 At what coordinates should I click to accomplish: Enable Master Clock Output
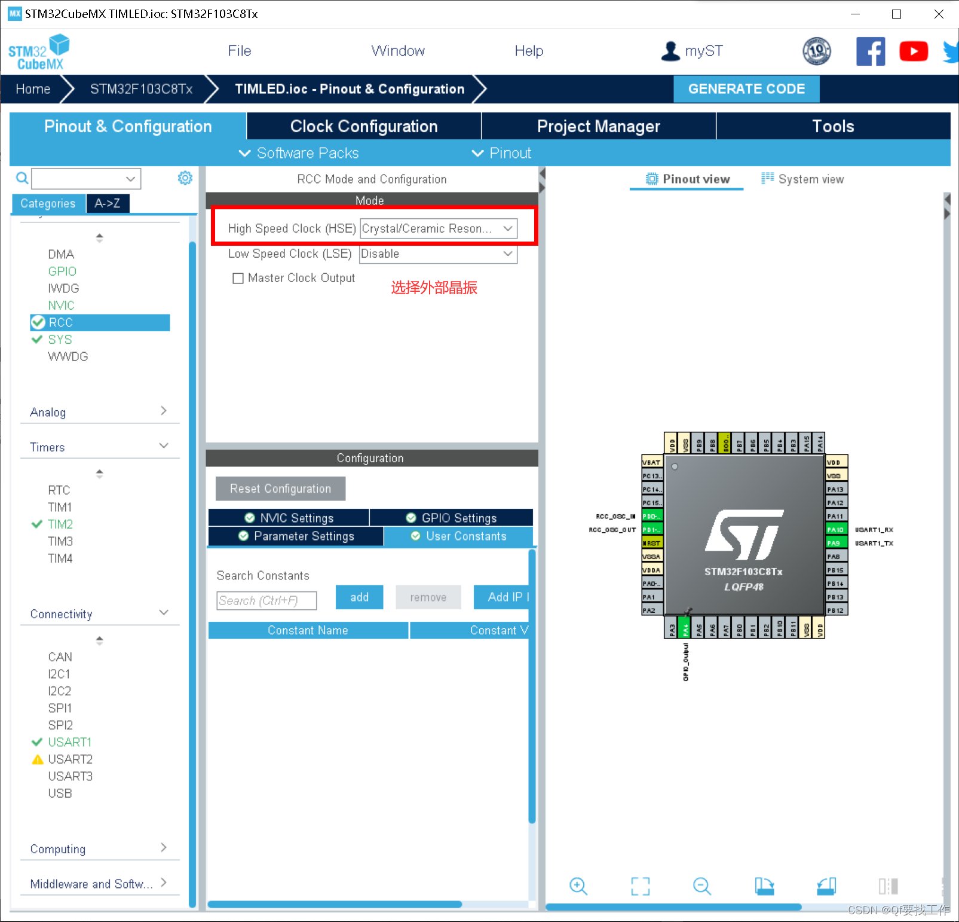click(x=238, y=278)
